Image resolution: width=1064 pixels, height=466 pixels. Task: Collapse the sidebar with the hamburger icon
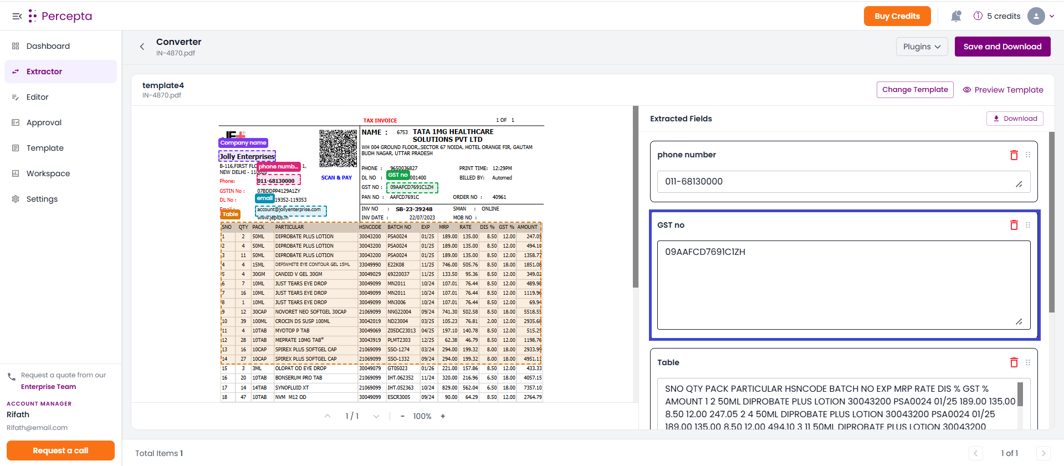click(17, 16)
